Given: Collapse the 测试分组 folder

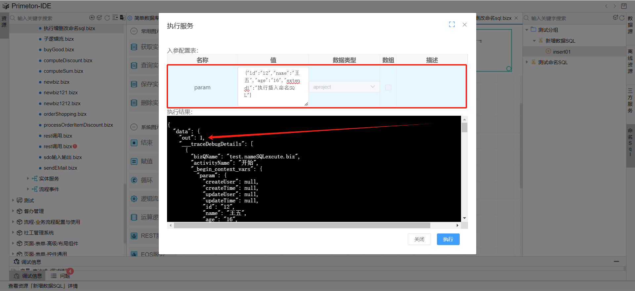Looking at the screenshot, I should (527, 30).
